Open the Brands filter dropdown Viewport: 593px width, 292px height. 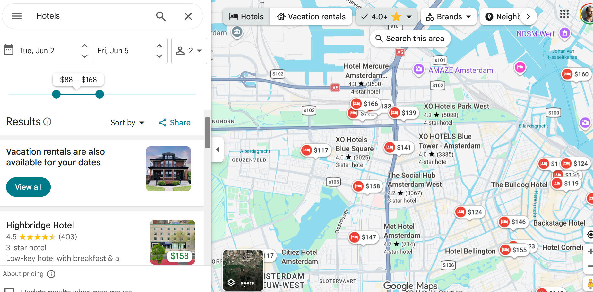click(x=449, y=17)
